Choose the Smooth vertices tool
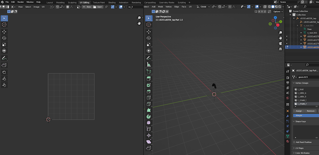Screen dimensions: 319x155 (x=149, y=123)
